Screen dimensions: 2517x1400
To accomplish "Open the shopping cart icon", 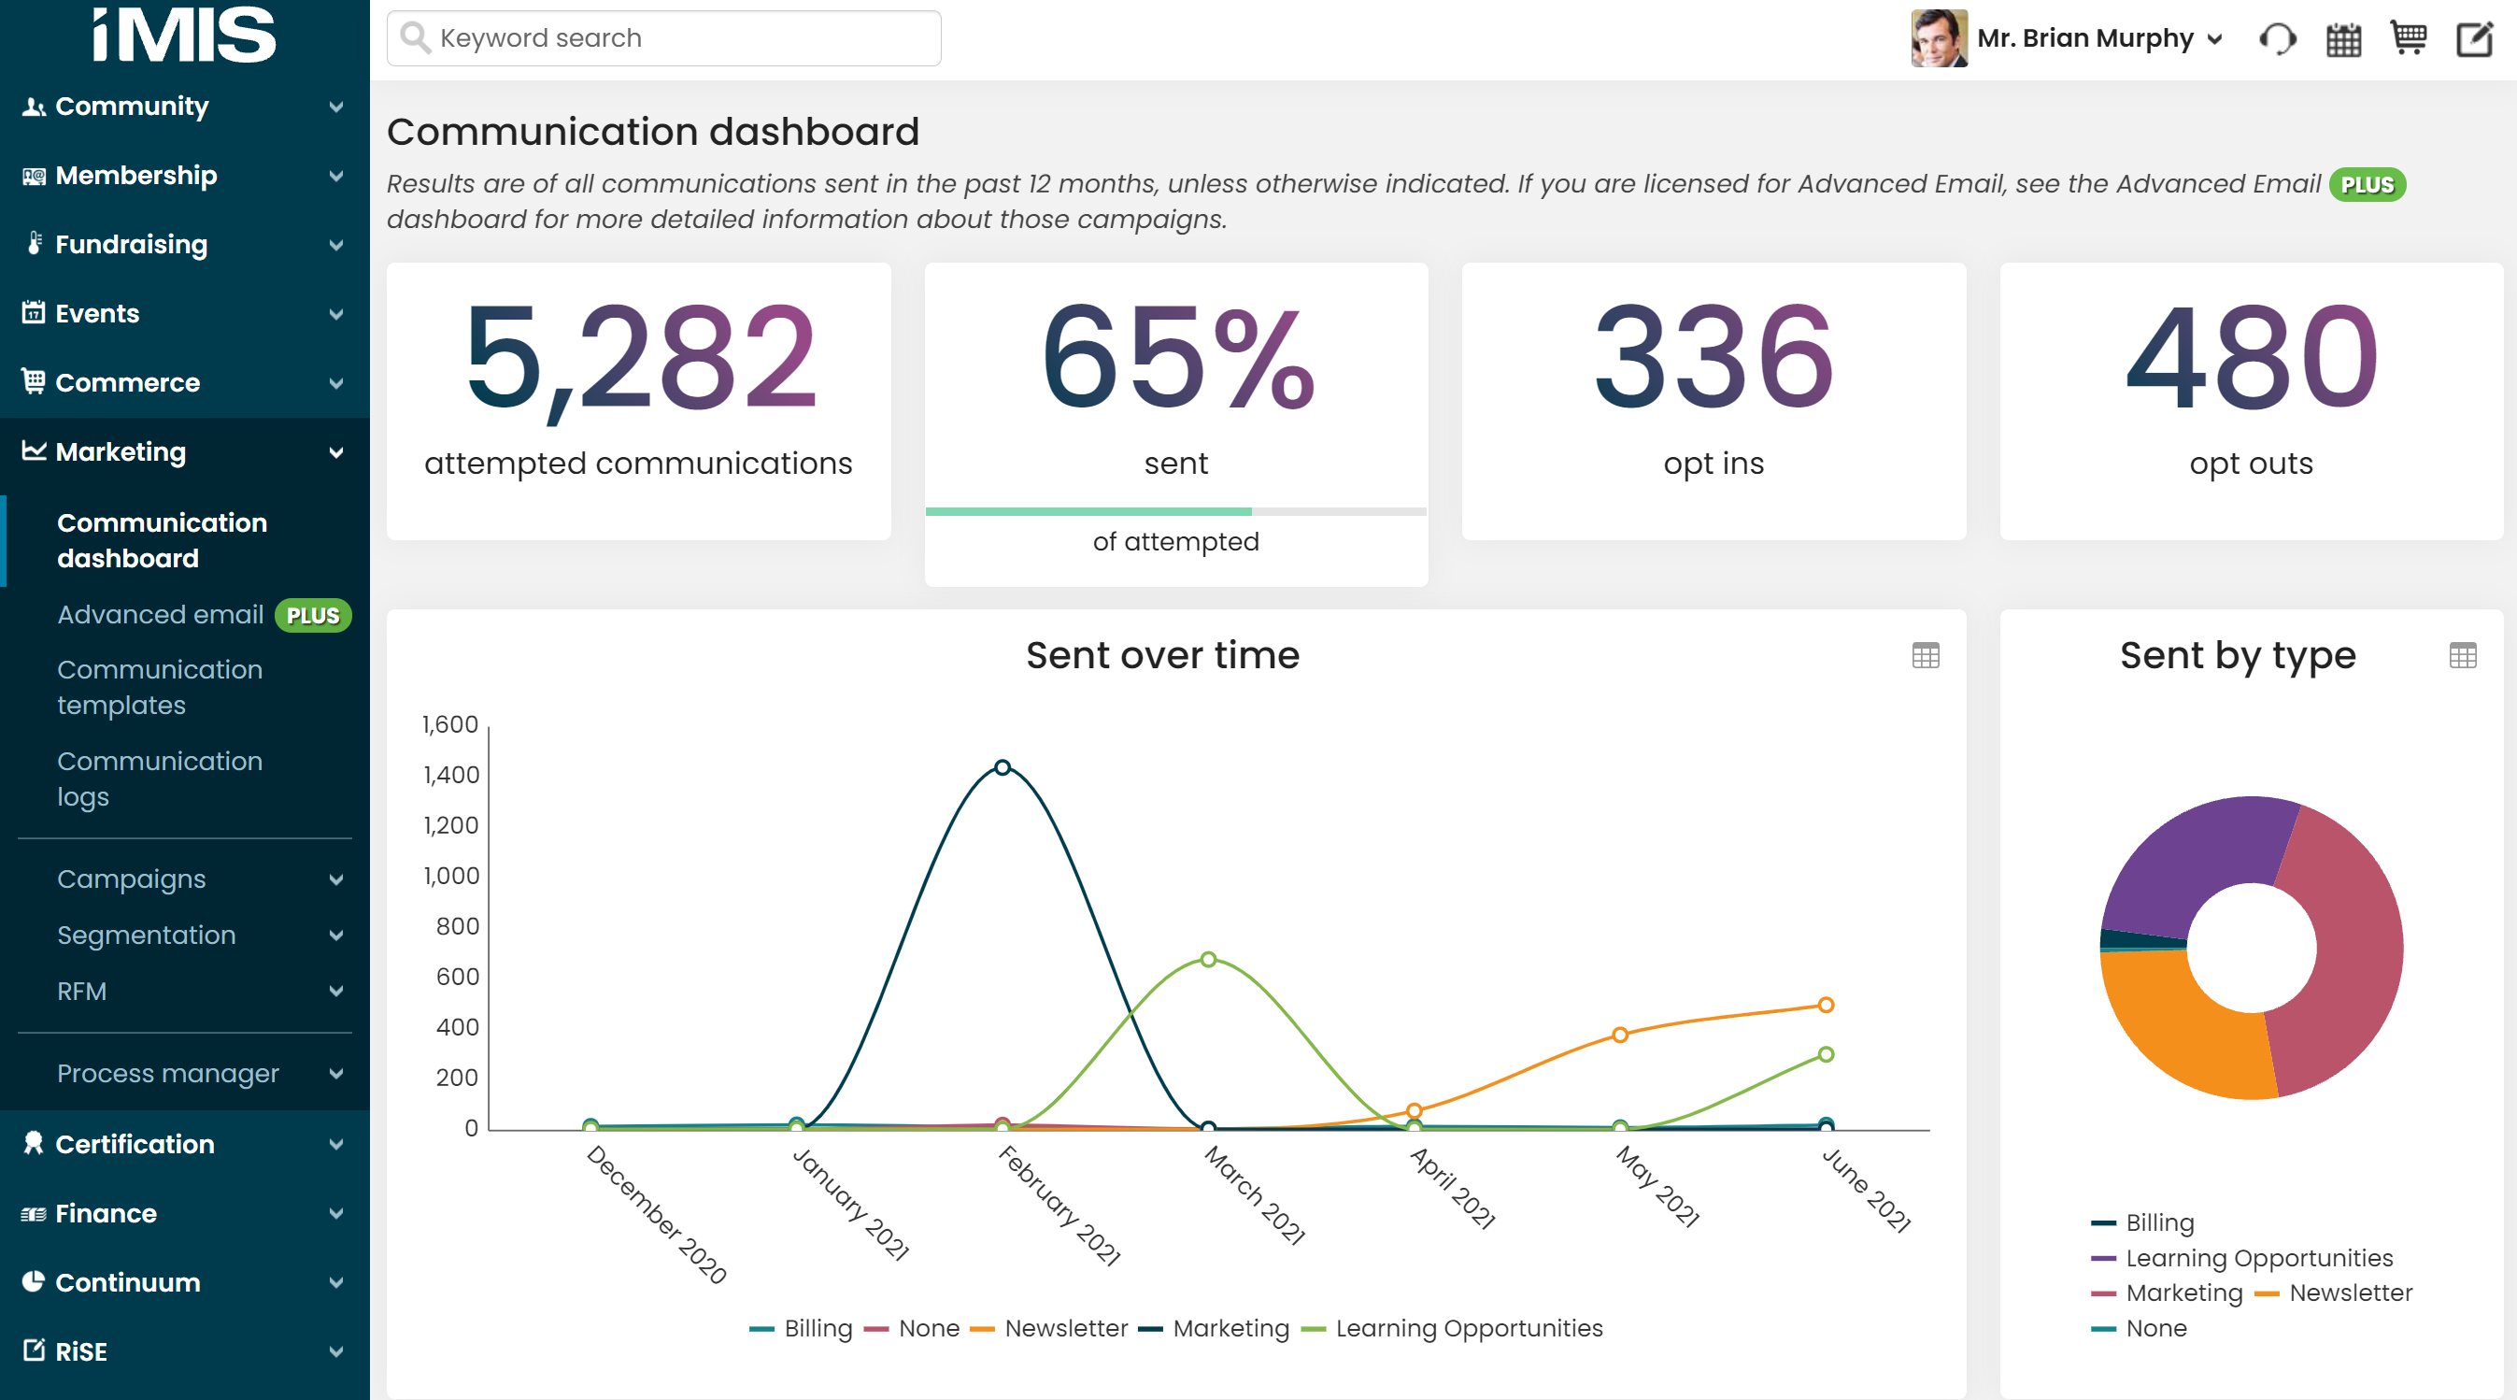I will point(2408,39).
